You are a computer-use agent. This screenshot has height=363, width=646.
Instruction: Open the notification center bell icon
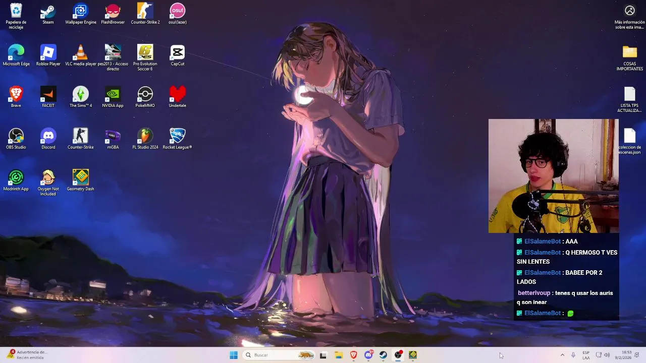637,355
